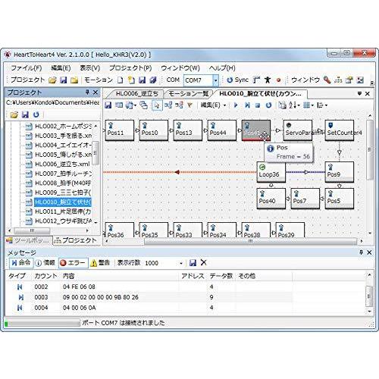Click the Sync icon in toolbar

pyautogui.click(x=237, y=80)
